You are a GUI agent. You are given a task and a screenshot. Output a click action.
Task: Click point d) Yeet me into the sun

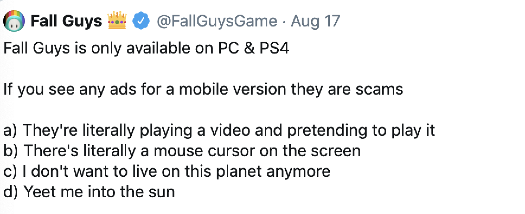(x=89, y=192)
